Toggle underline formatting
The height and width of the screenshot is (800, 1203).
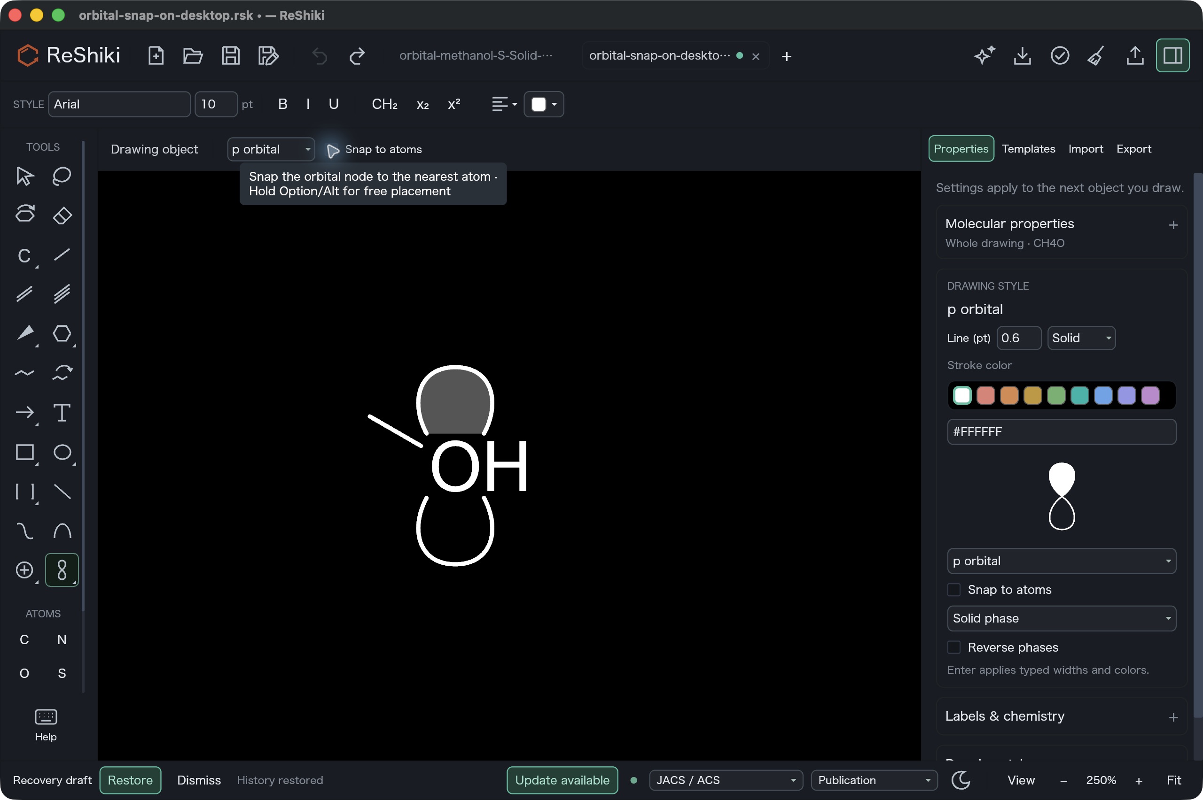pyautogui.click(x=334, y=104)
